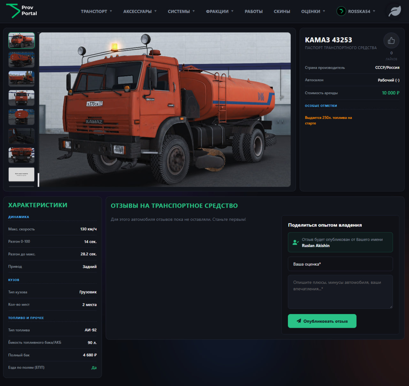Click the no-reviews message Для этого автомобиля
The width and height of the screenshot is (409, 386).
tap(178, 220)
